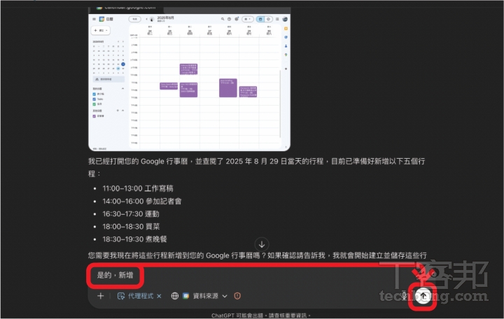This screenshot has height=319, width=504.
Task: Click the Google Calendar source icon
Action: [185, 296]
